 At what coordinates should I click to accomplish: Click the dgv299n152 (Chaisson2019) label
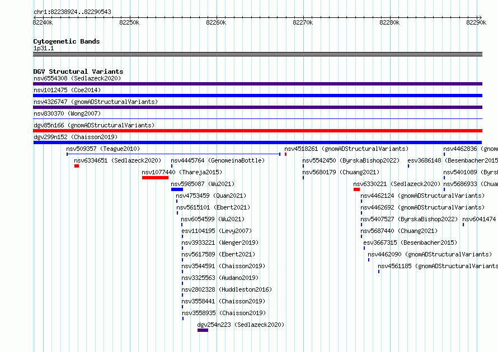(x=76, y=137)
